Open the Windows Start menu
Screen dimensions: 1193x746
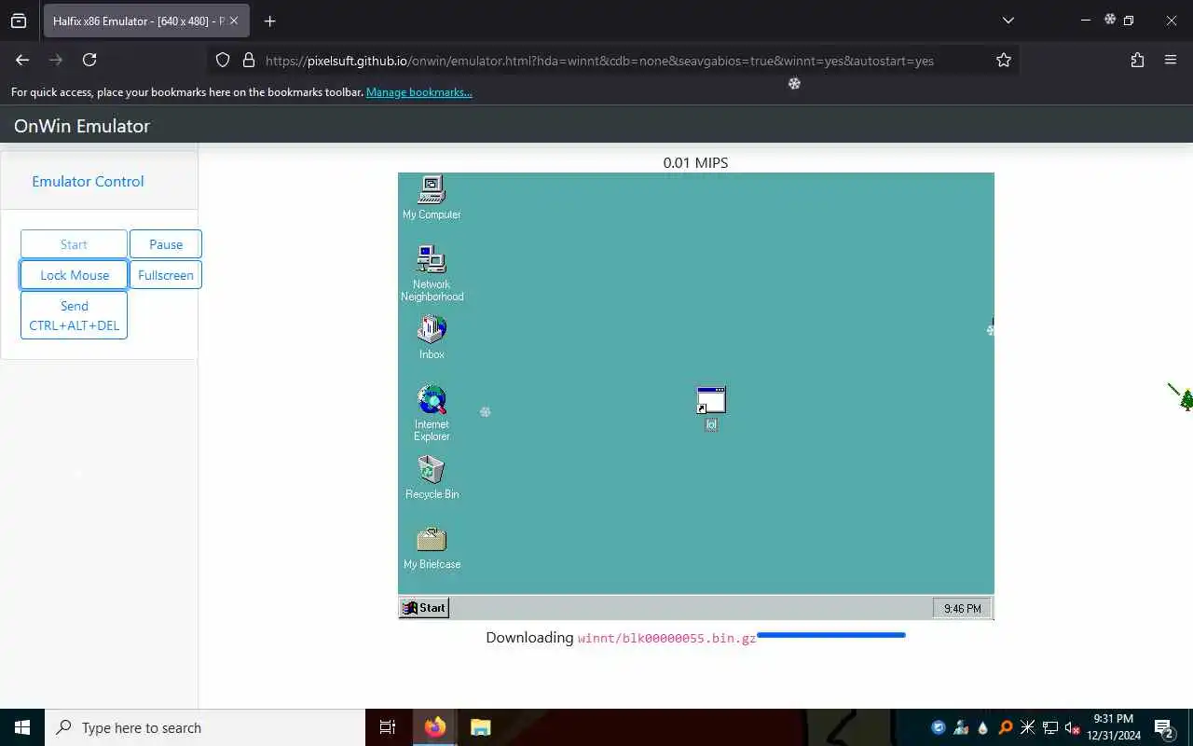coord(22,727)
